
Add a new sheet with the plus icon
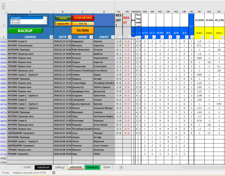(x=121, y=167)
